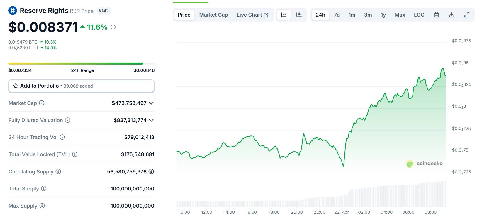This screenshot has height=217, width=477.
Task: Select the Max time range
Action: pyautogui.click(x=400, y=15)
